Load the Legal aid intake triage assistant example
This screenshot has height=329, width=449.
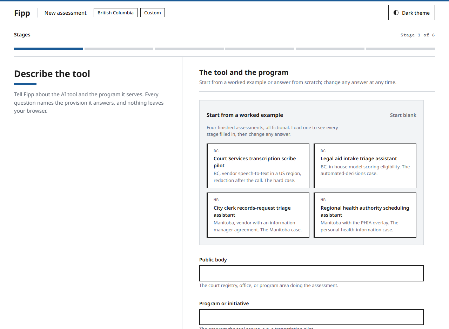(x=365, y=166)
